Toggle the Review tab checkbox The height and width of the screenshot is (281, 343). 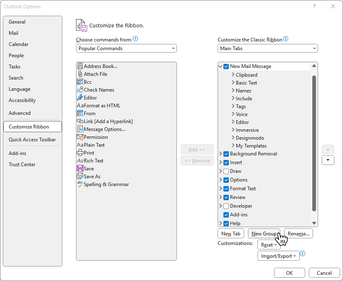226,197
